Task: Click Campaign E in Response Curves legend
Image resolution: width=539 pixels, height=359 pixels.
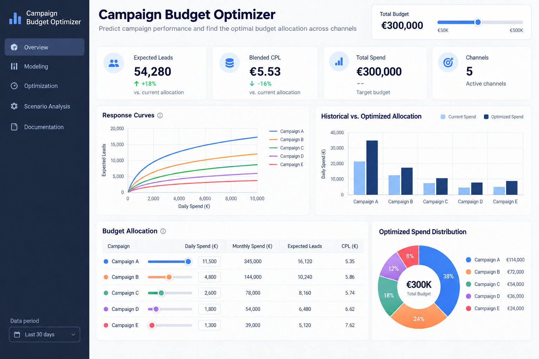Action: [286, 164]
